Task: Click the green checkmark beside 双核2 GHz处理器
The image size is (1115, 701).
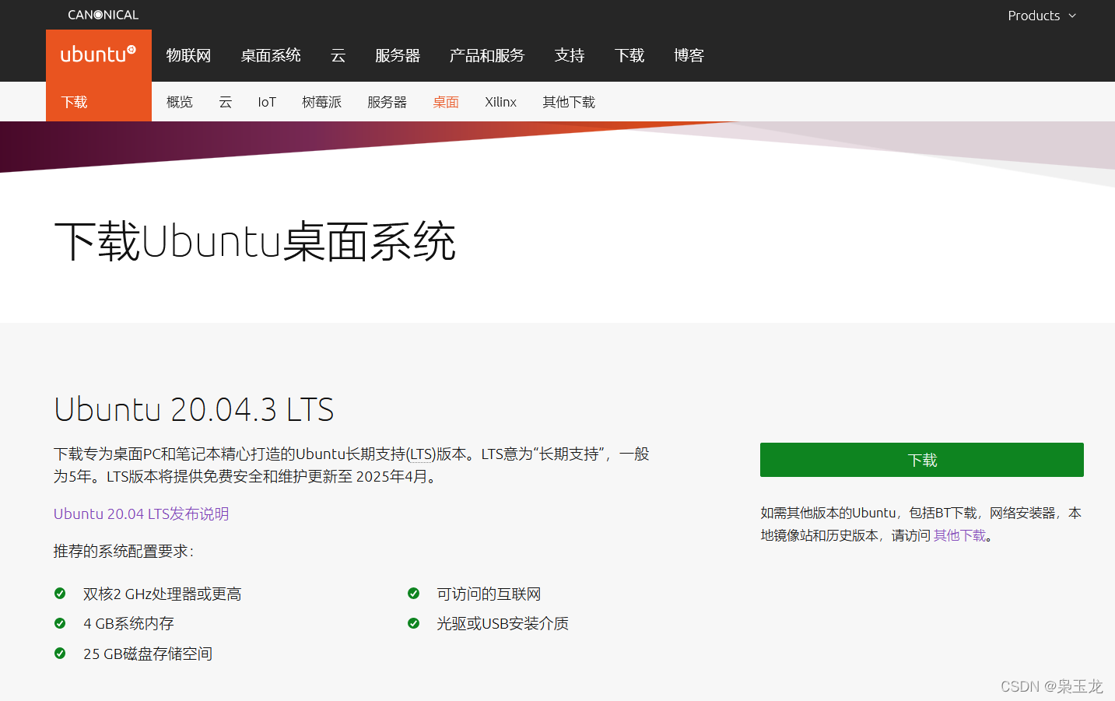Action: coord(60,594)
